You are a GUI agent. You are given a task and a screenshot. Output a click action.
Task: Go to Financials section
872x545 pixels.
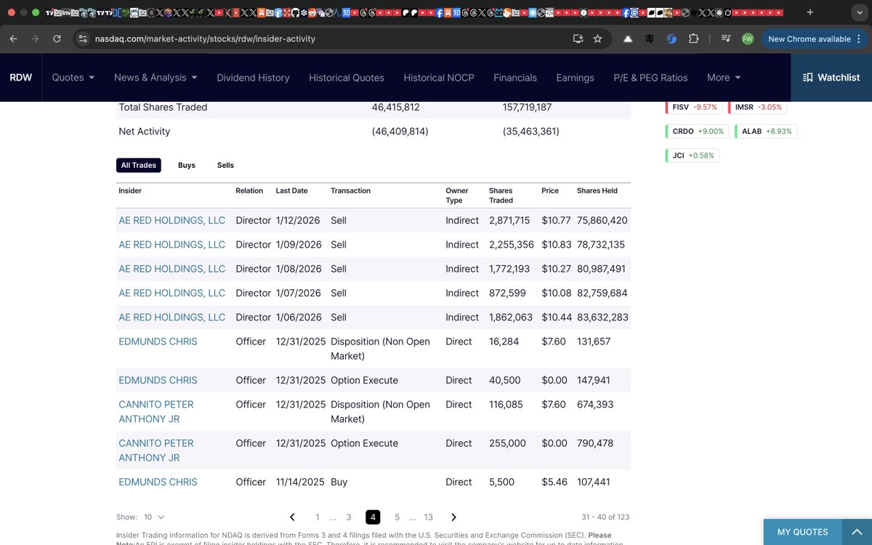515,78
